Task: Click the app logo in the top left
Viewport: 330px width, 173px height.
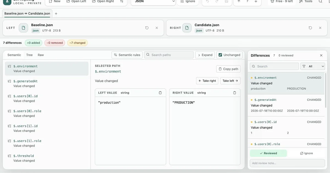Action: pos(7,2)
